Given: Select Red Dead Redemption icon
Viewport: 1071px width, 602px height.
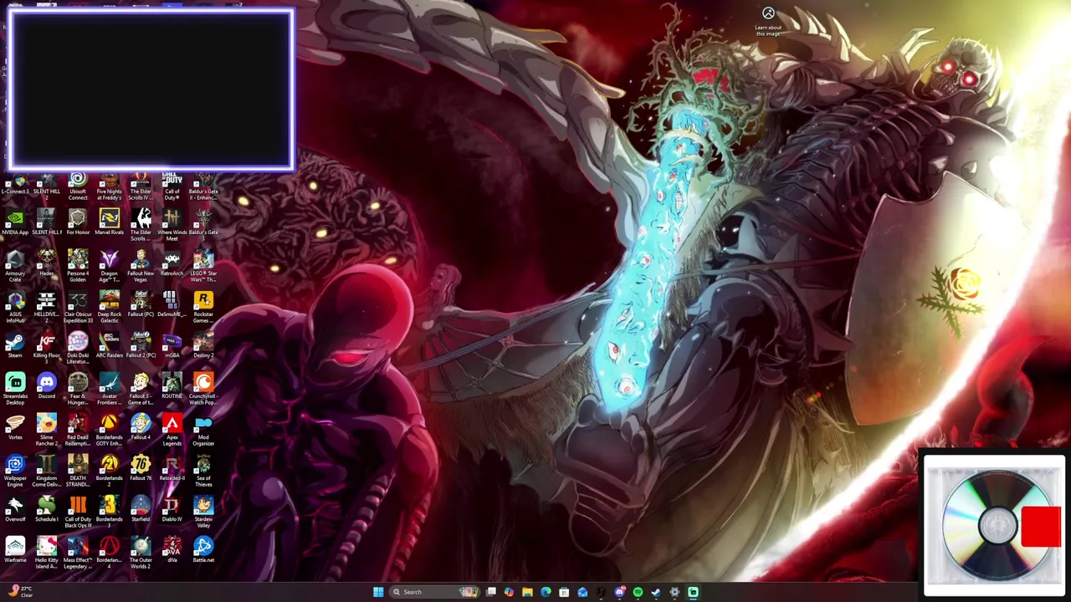Looking at the screenshot, I should (78, 431).
